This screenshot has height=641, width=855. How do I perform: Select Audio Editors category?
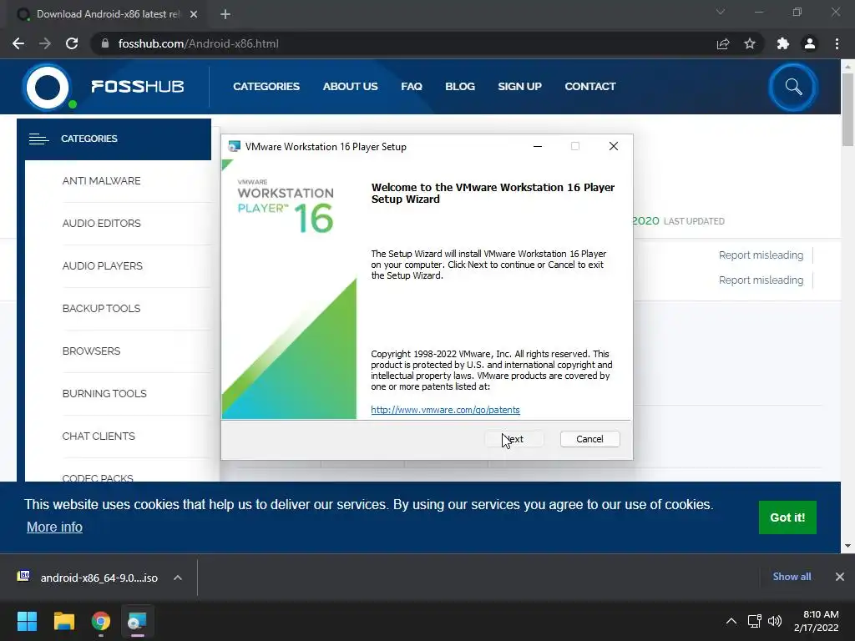101,224
